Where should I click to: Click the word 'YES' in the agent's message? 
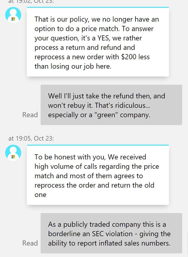point(103,38)
